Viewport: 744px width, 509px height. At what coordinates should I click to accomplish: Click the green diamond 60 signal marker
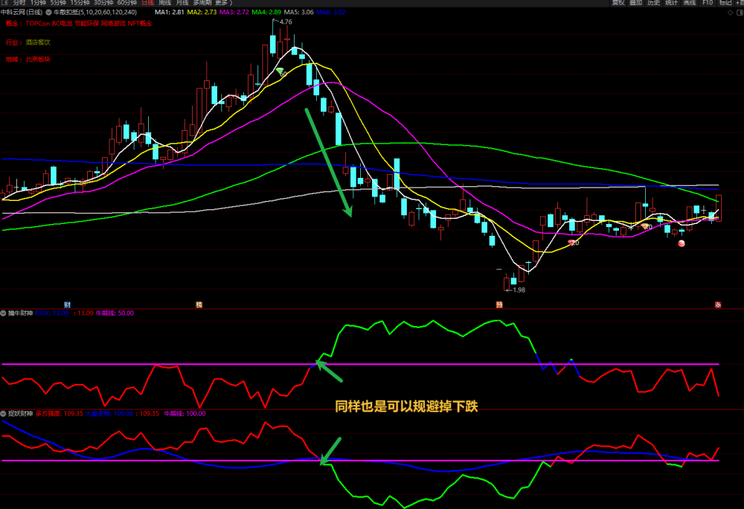[x=280, y=71]
